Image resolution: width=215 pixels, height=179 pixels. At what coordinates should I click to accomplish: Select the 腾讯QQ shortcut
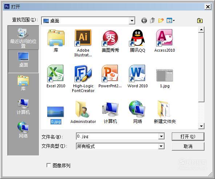pyautogui.click(x=138, y=41)
